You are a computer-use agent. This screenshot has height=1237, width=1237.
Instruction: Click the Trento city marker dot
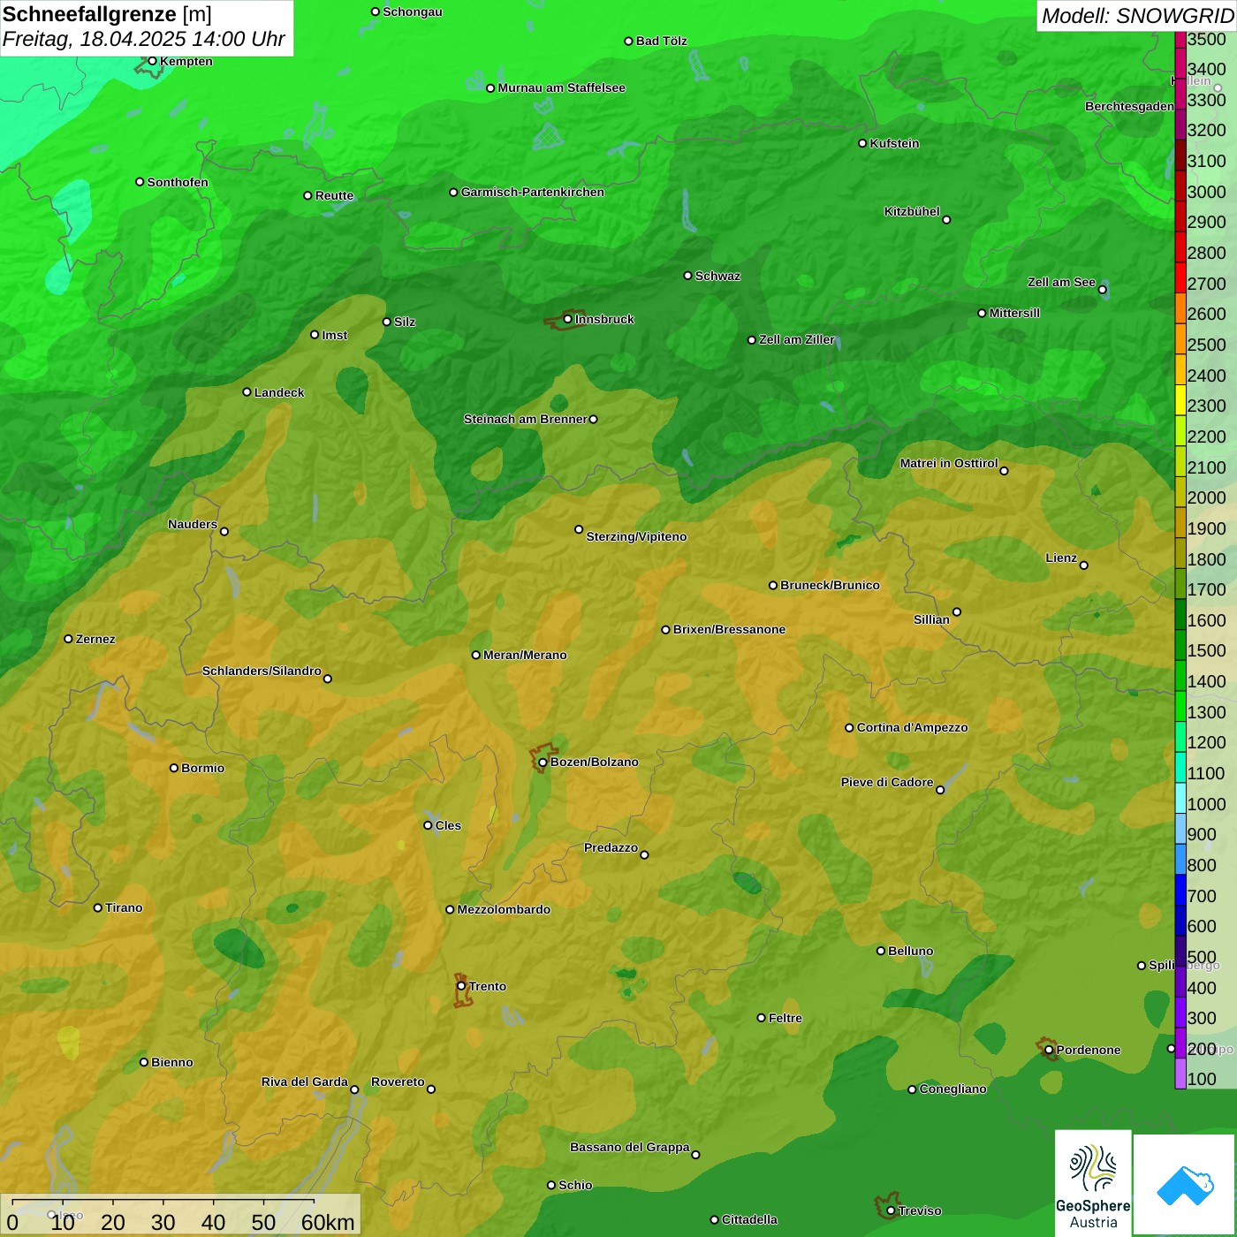pyautogui.click(x=461, y=986)
